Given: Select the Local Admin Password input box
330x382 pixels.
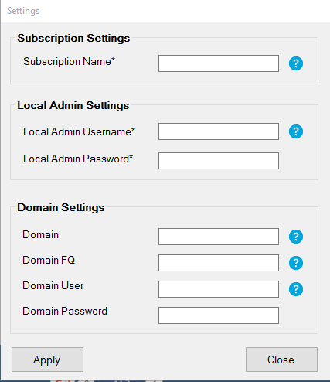Looking at the screenshot, I should (219, 161).
